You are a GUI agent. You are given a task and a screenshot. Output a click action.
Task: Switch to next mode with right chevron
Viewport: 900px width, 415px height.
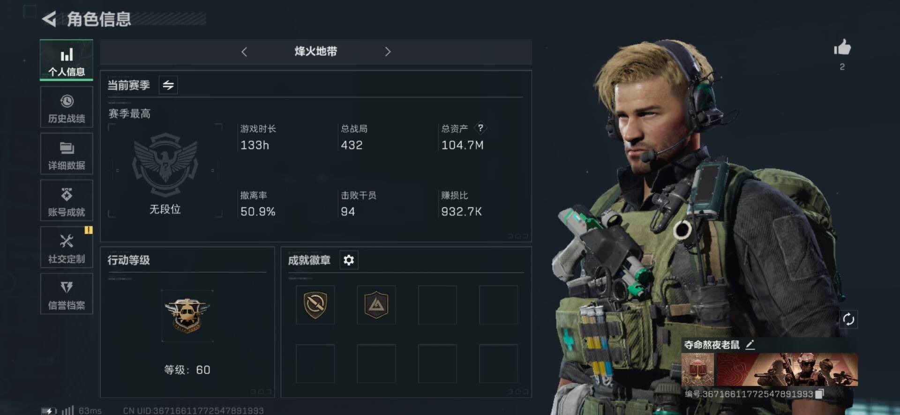click(x=388, y=52)
